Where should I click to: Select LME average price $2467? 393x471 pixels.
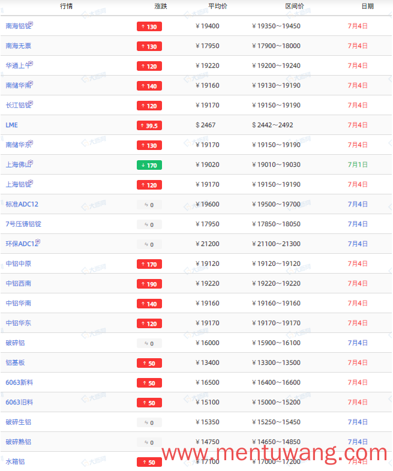coord(206,125)
